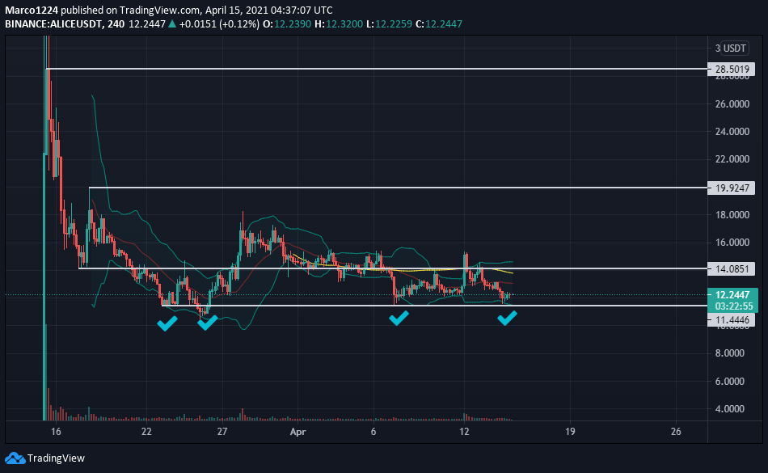Screen dimensions: 768x473
Task: Click the Apr month label on time axis
Action: click(x=297, y=432)
